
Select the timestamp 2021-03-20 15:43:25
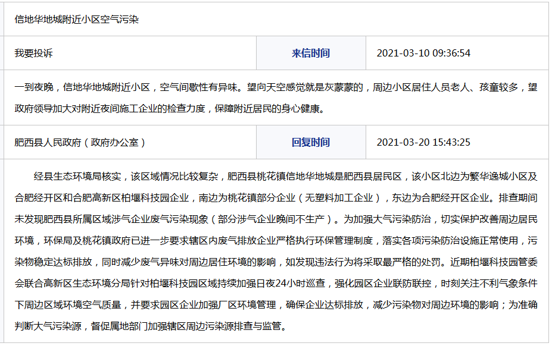pos(423,143)
